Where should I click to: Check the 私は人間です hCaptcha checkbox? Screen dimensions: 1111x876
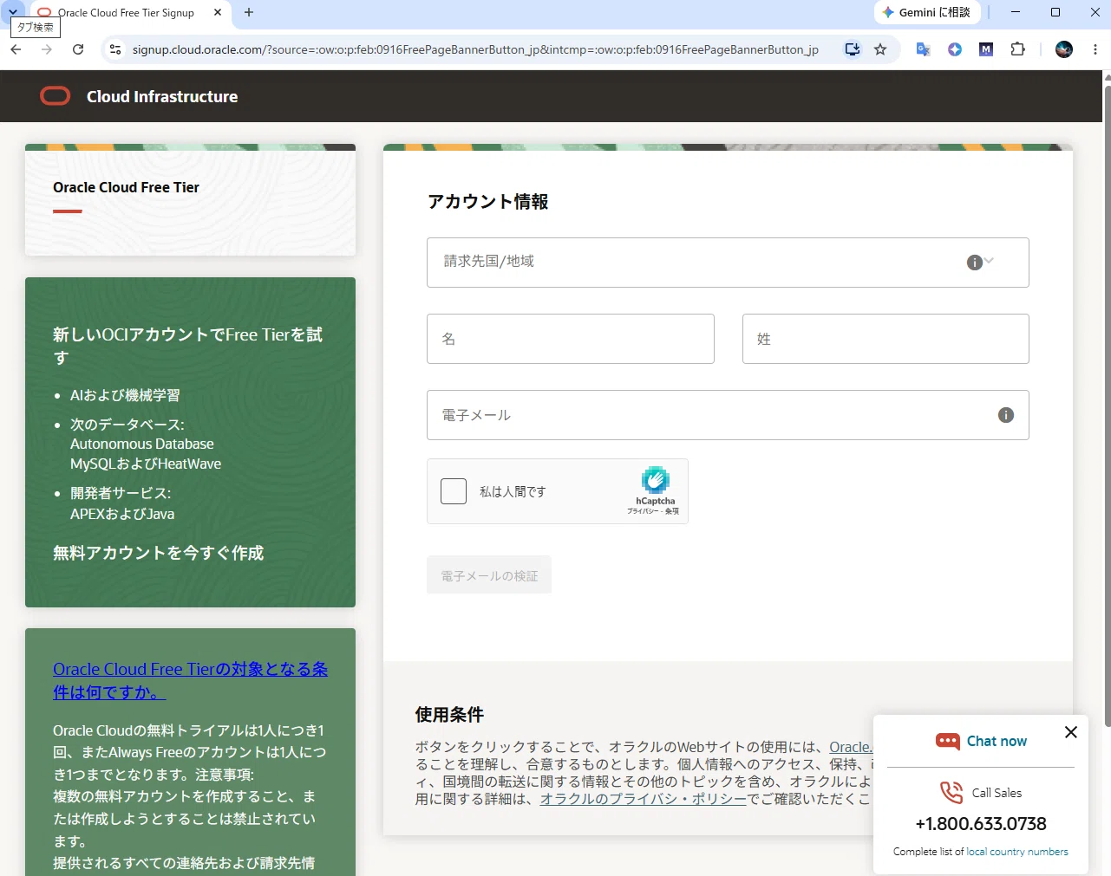454,491
